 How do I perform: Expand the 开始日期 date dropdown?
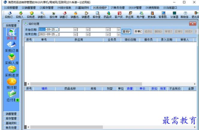pyautogui.click(x=57, y=29)
